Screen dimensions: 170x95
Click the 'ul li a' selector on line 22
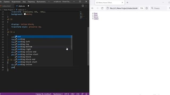11,32
